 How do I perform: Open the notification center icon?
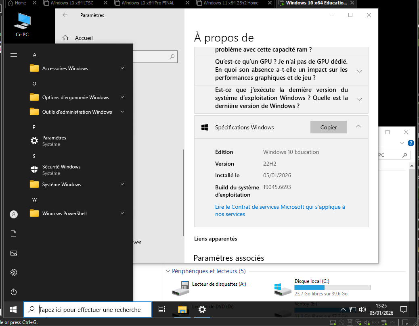(x=404, y=309)
